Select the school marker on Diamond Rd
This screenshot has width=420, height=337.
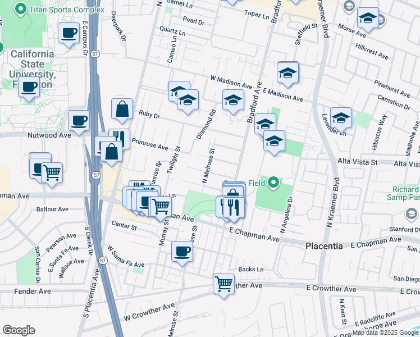(x=233, y=102)
